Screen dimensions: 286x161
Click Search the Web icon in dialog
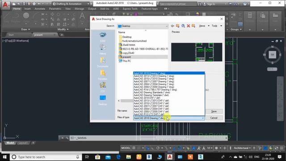183,26
